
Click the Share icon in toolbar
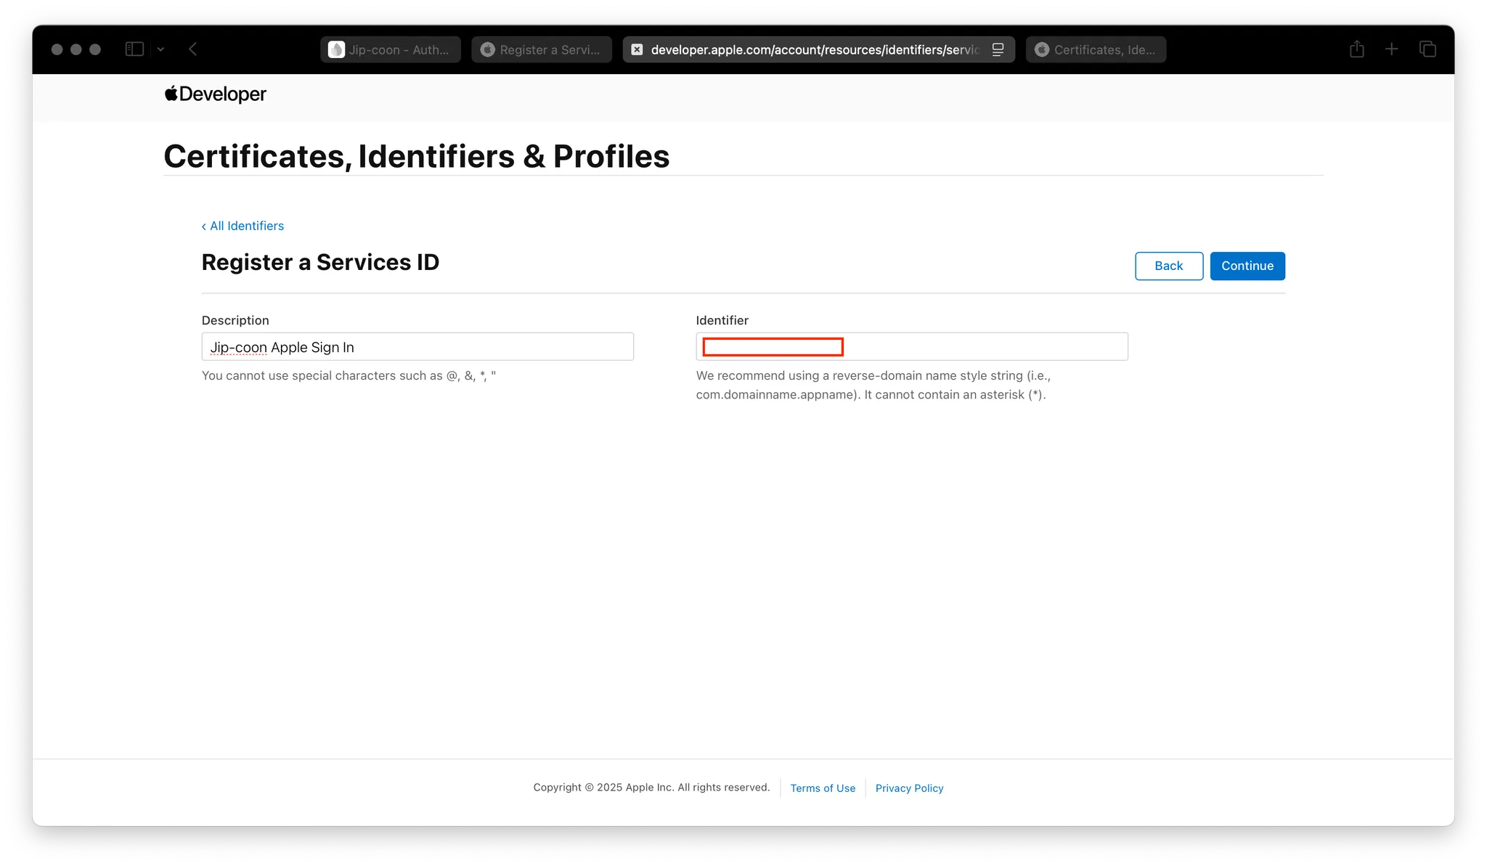(x=1356, y=49)
